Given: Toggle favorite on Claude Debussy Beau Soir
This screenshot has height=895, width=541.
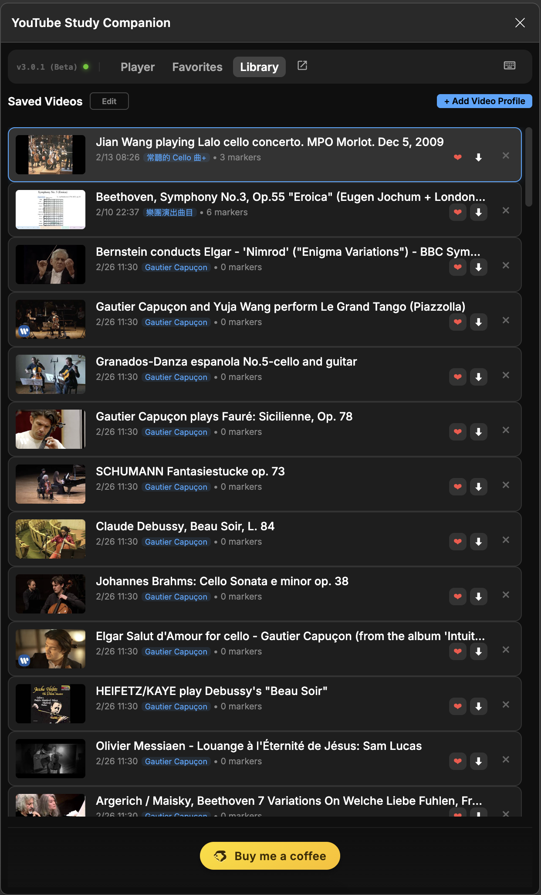Looking at the screenshot, I should pyautogui.click(x=457, y=542).
